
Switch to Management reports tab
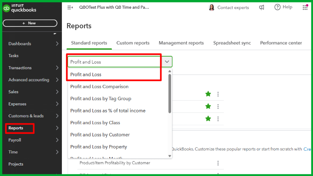point(181,43)
